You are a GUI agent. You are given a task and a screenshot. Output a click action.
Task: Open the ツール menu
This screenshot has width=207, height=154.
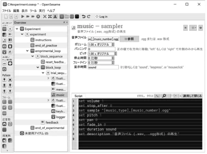pyautogui.click(x=33, y=11)
